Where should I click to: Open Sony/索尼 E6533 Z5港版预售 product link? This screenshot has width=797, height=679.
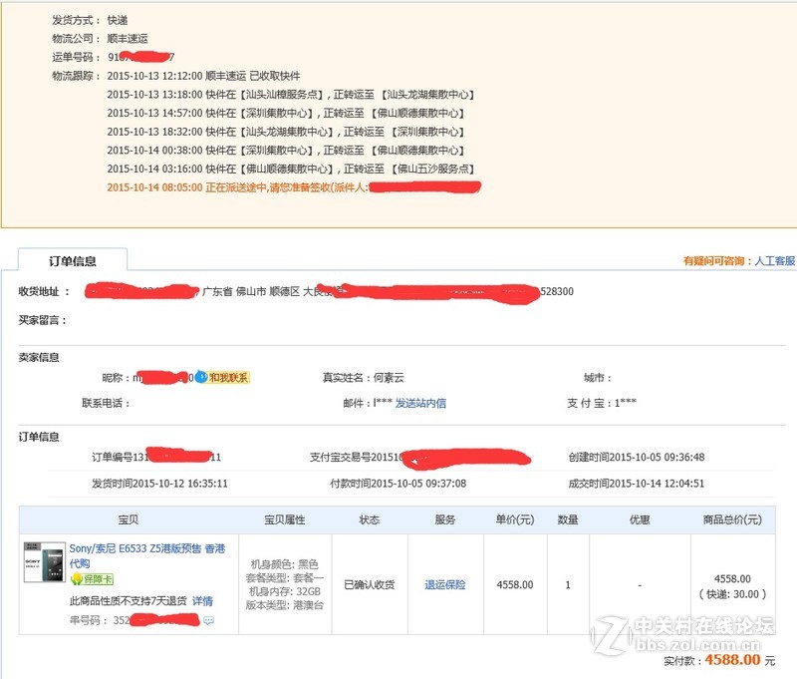tap(146, 555)
